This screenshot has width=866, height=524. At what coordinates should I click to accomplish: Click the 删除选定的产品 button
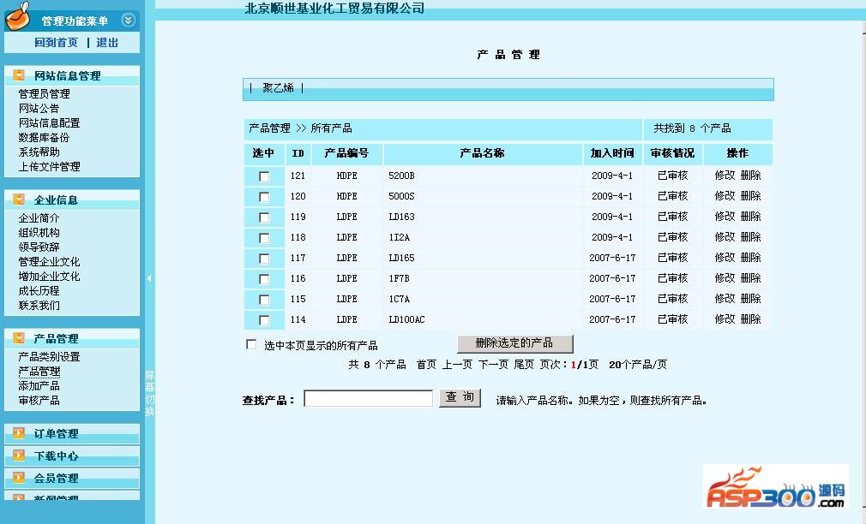pyautogui.click(x=515, y=343)
